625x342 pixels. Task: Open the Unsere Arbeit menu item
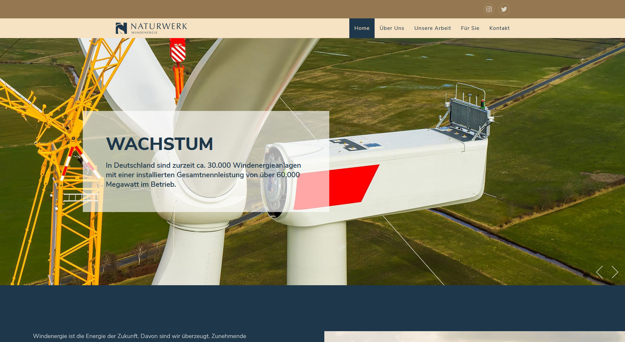pos(432,28)
